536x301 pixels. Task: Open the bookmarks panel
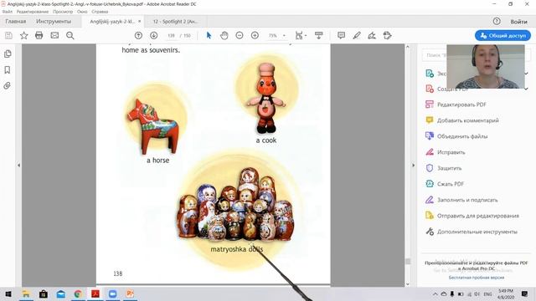tap(8, 70)
